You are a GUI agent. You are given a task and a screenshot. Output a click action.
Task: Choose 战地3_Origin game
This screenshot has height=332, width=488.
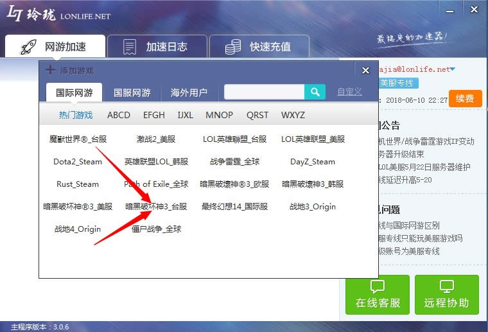313,207
